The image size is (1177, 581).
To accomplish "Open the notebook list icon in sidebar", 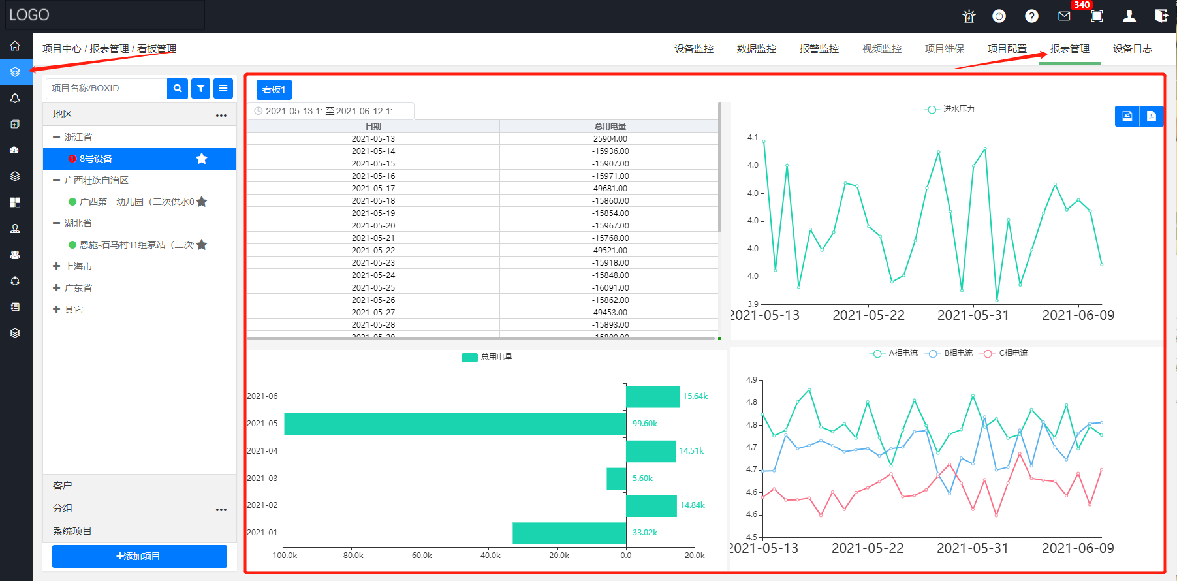I will [x=15, y=307].
